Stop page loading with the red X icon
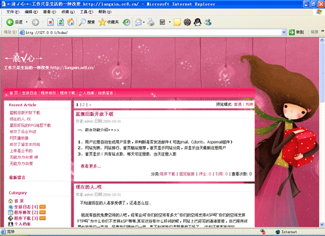The image size is (325, 236). pyautogui.click(x=51, y=22)
